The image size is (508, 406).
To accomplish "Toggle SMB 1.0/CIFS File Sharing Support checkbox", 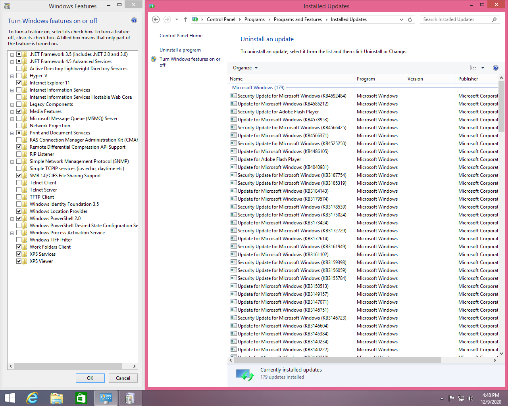I will [x=19, y=176].
